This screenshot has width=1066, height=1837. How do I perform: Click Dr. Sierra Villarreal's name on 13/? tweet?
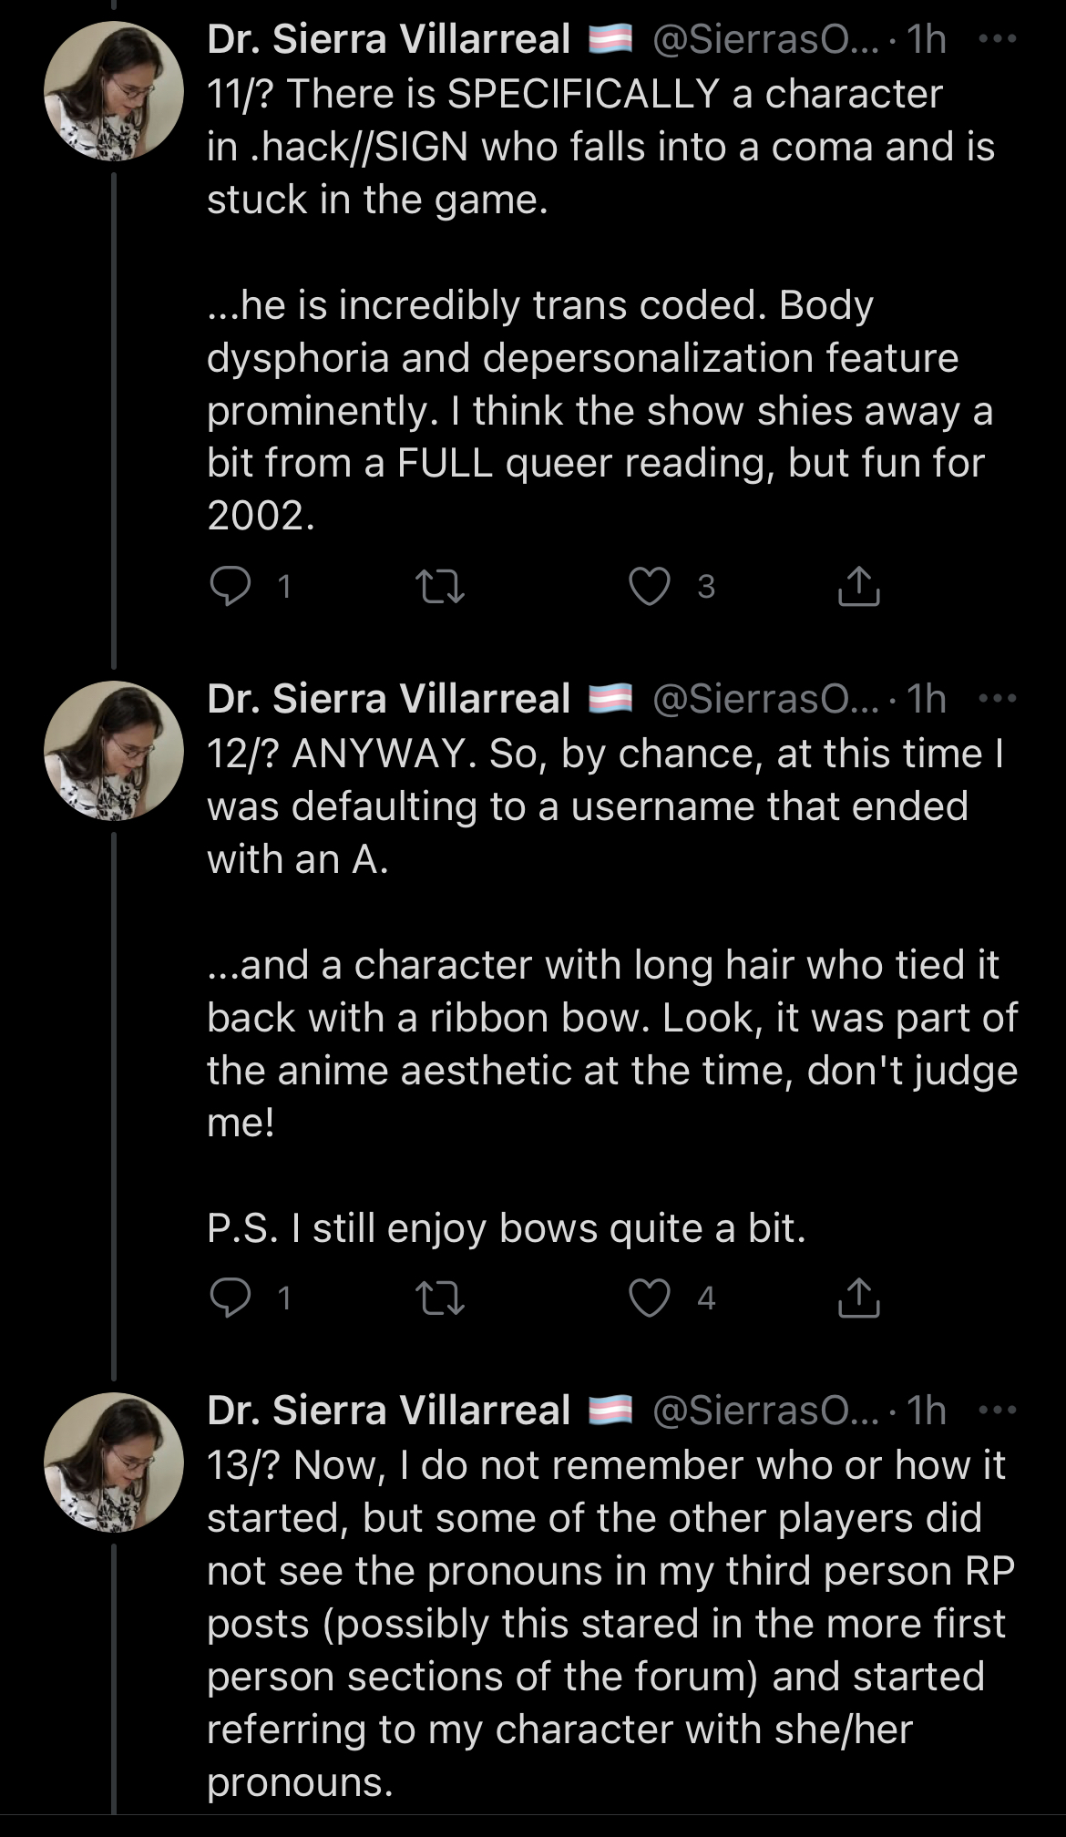point(388,1411)
